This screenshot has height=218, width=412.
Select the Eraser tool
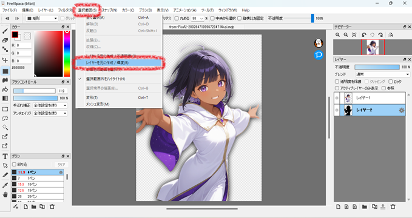5,40
